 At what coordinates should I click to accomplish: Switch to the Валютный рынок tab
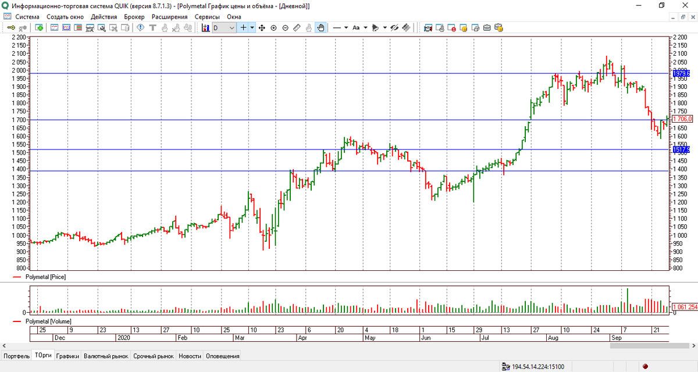106,356
